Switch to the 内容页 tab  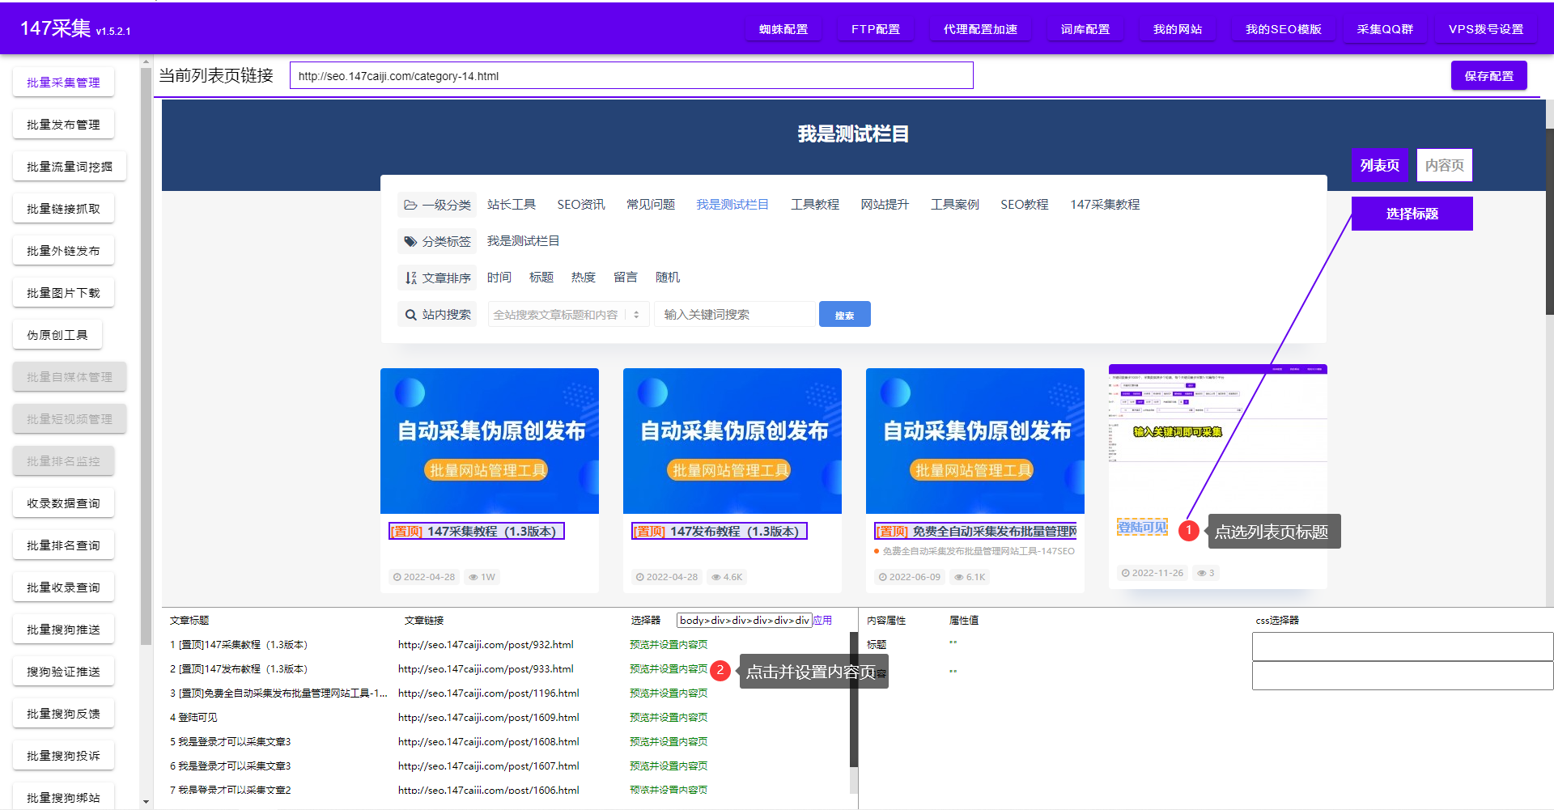[1444, 165]
